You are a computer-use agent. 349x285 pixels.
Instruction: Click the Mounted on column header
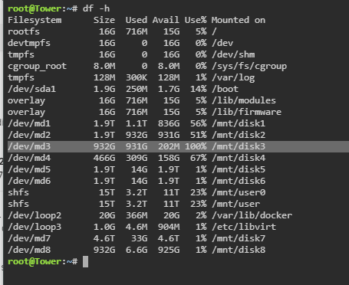pos(239,20)
